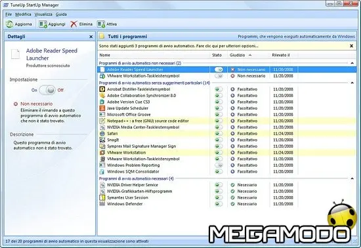The width and height of the screenshot is (361, 248).
Task: Open the Modifica menu
Action: 23,14
